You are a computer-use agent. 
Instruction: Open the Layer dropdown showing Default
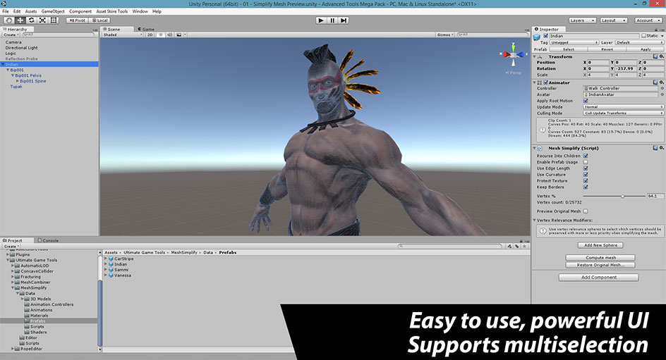(639, 42)
